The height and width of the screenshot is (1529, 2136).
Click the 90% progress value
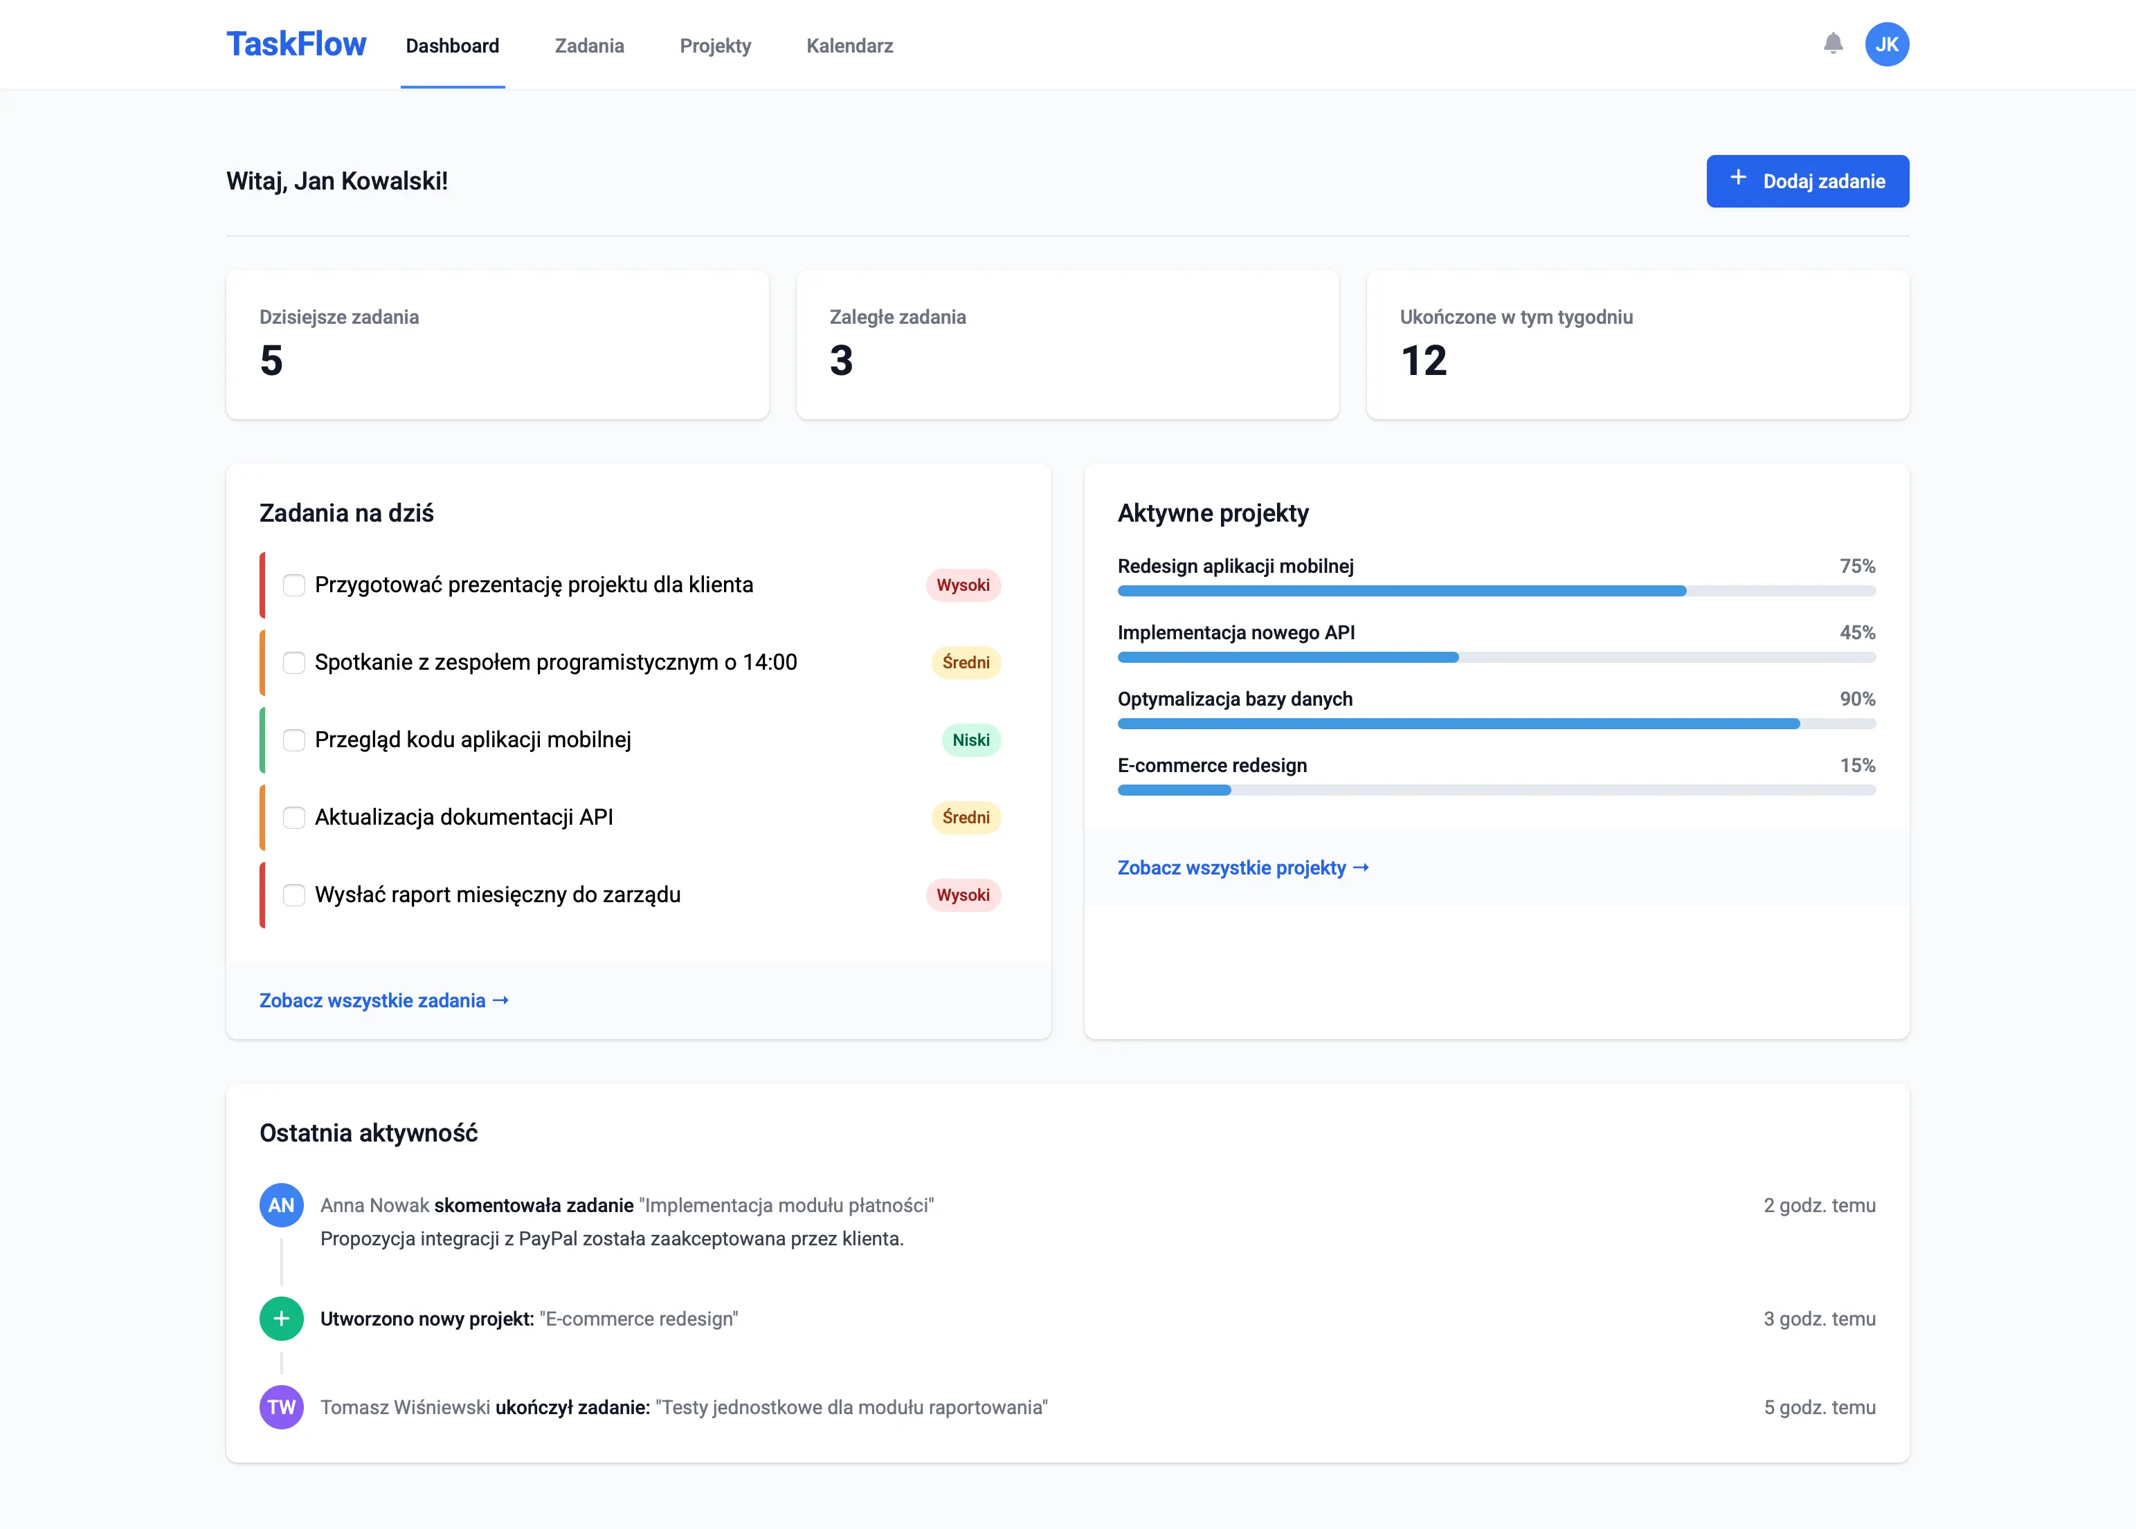[x=1857, y=699]
